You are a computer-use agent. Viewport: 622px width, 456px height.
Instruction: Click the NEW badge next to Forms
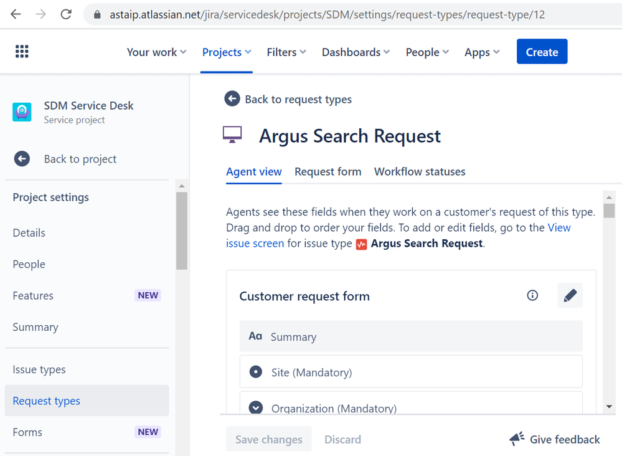pos(148,432)
